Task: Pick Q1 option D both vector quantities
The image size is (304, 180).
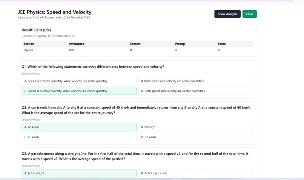Action: (x=196, y=91)
